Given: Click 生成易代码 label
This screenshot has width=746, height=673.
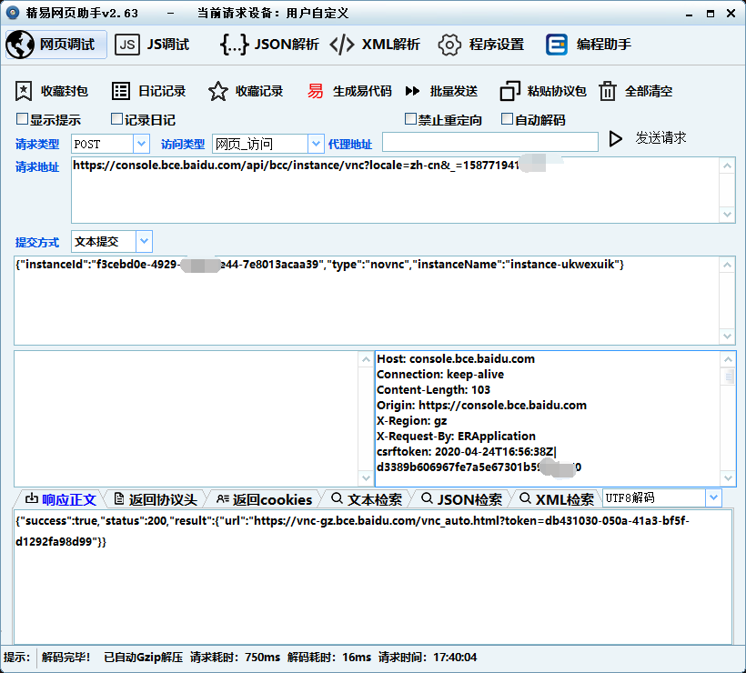Looking at the screenshot, I should (x=362, y=91).
